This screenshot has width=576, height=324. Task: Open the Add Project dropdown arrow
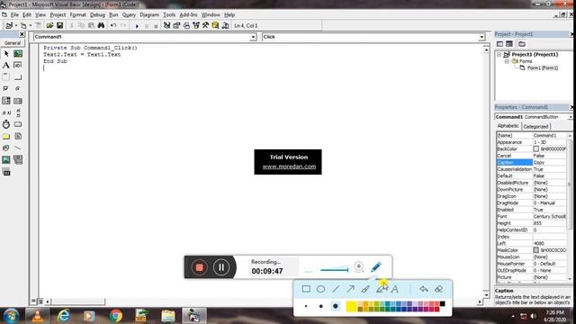click(16, 25)
